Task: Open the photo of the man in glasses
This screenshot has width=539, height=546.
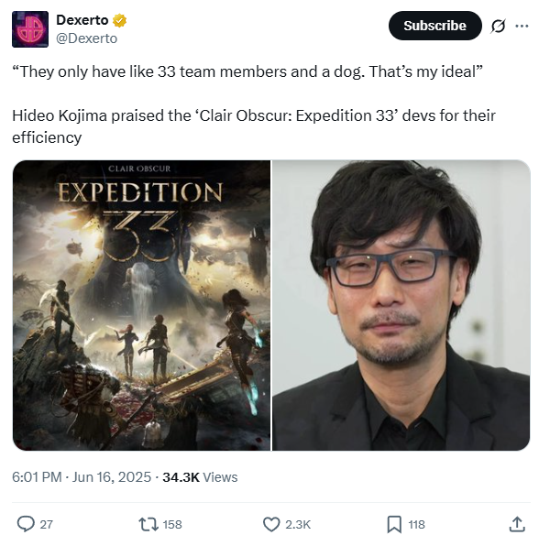Action: coord(401,305)
